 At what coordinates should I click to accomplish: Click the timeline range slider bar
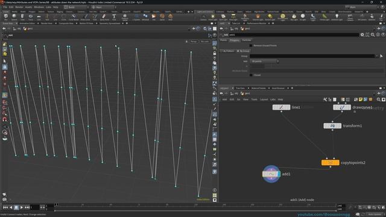(195, 211)
